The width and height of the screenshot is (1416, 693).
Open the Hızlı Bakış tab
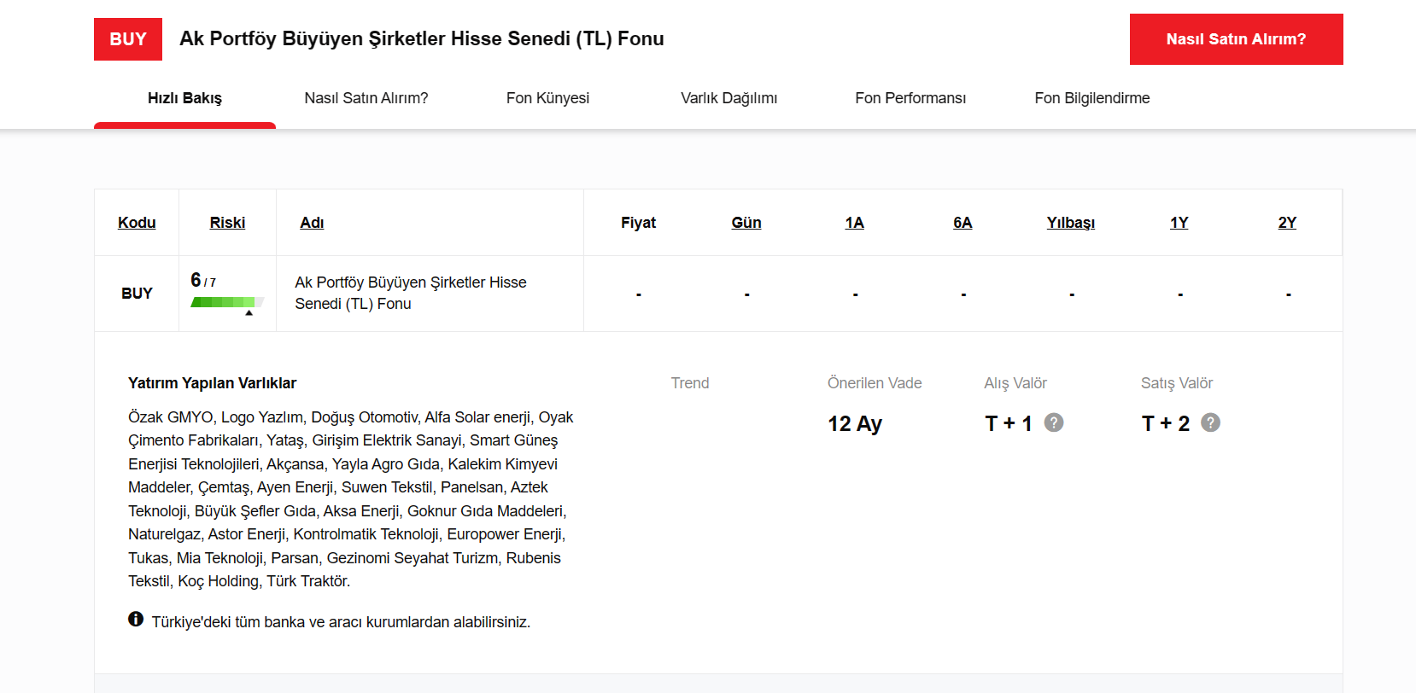pyautogui.click(x=184, y=98)
